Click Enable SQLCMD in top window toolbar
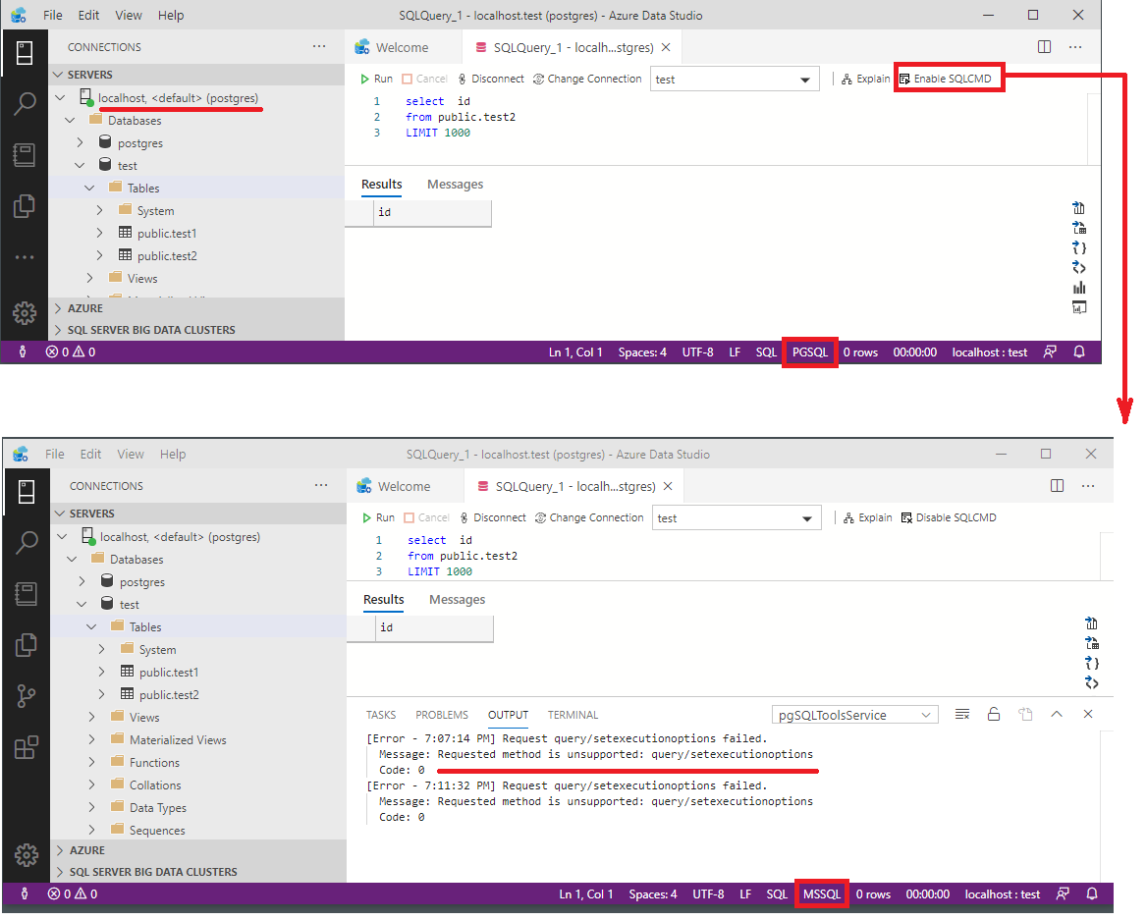The image size is (1147, 920). coord(945,79)
